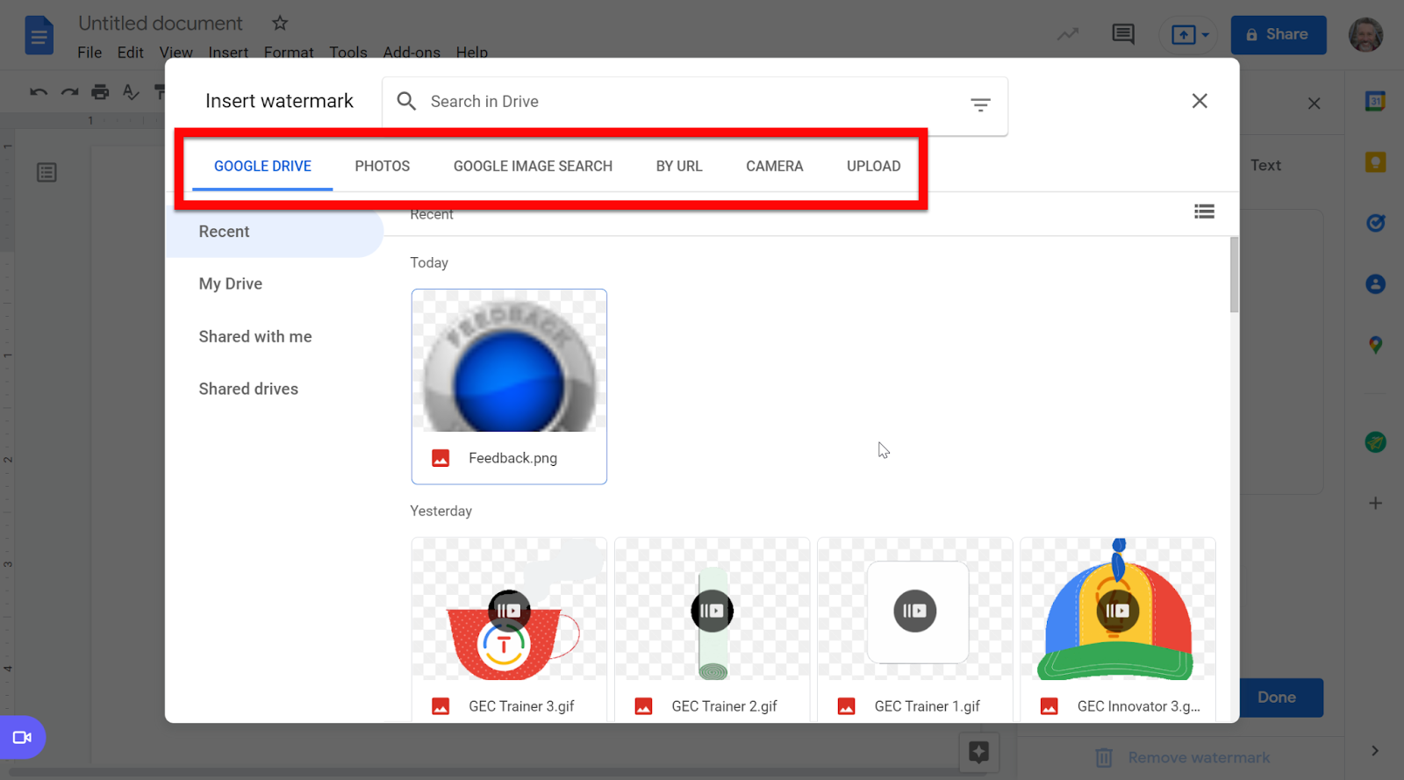Click the print icon in toolbar

point(100,92)
